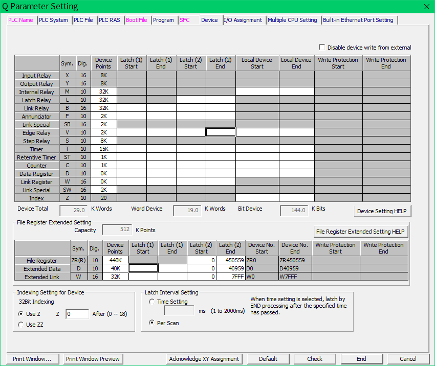Switch to the PLC Name tab
The height and width of the screenshot is (366, 435).
click(20, 20)
